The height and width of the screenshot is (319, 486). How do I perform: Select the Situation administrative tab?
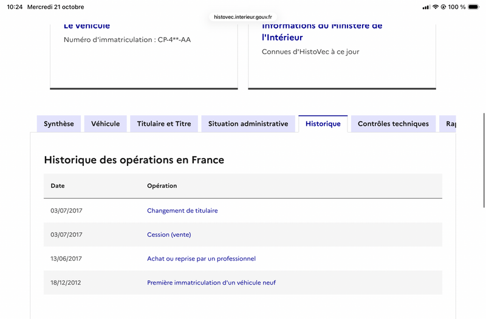coord(248,124)
